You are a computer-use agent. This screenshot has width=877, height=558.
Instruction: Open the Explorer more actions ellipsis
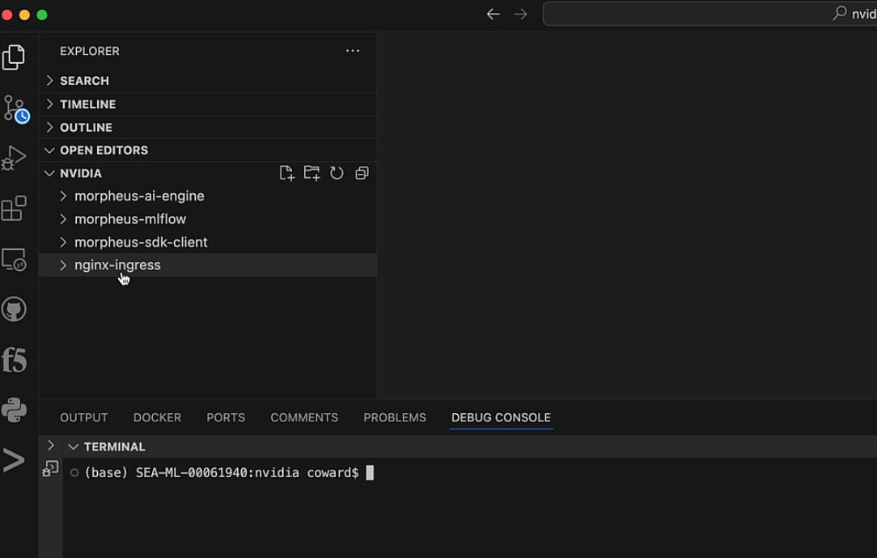353,51
